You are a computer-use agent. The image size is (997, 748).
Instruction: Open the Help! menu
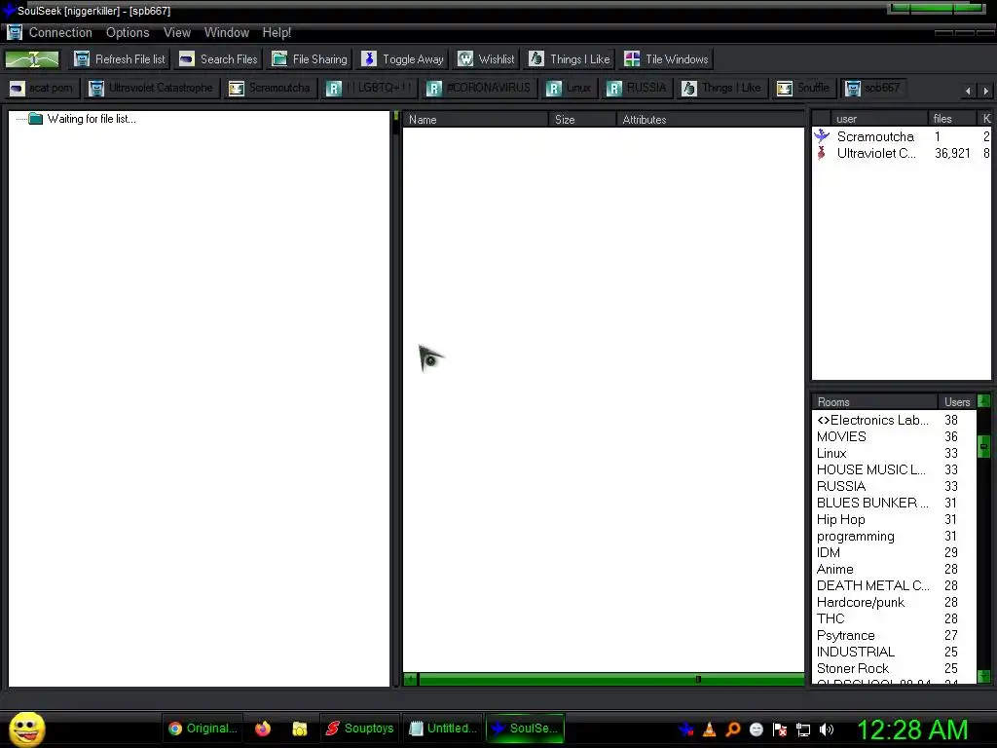pyautogui.click(x=277, y=32)
